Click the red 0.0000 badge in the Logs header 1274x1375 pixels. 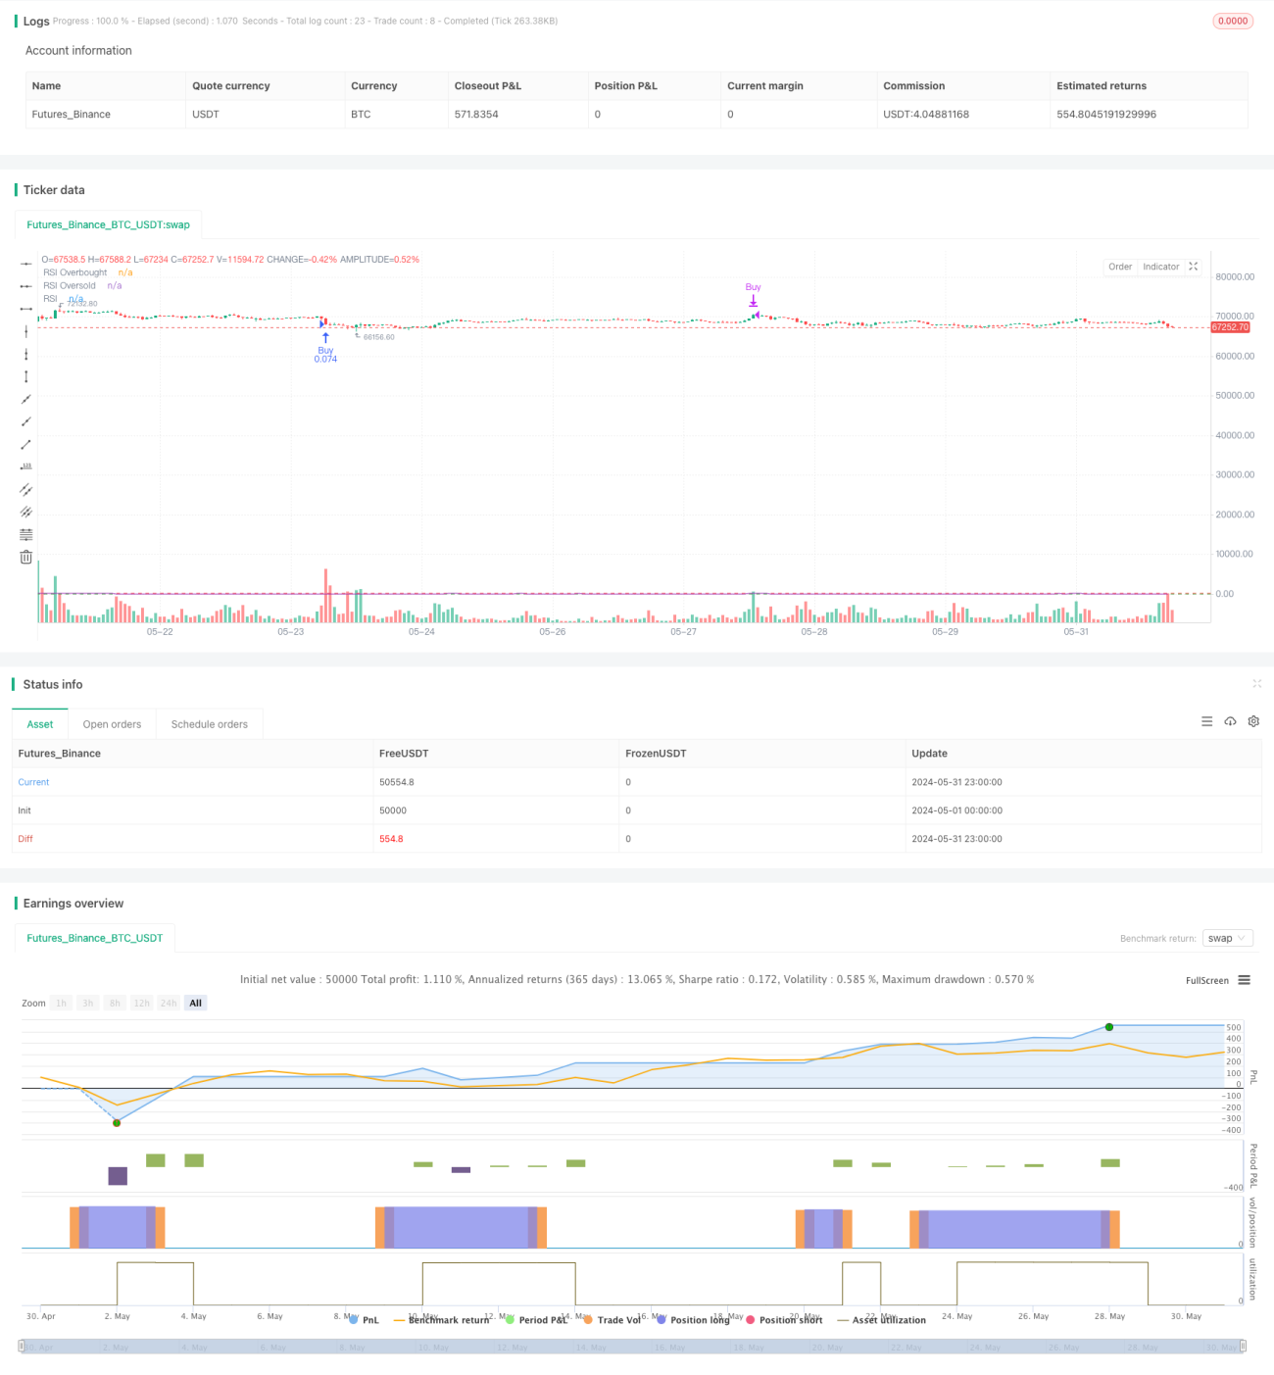pyautogui.click(x=1233, y=21)
